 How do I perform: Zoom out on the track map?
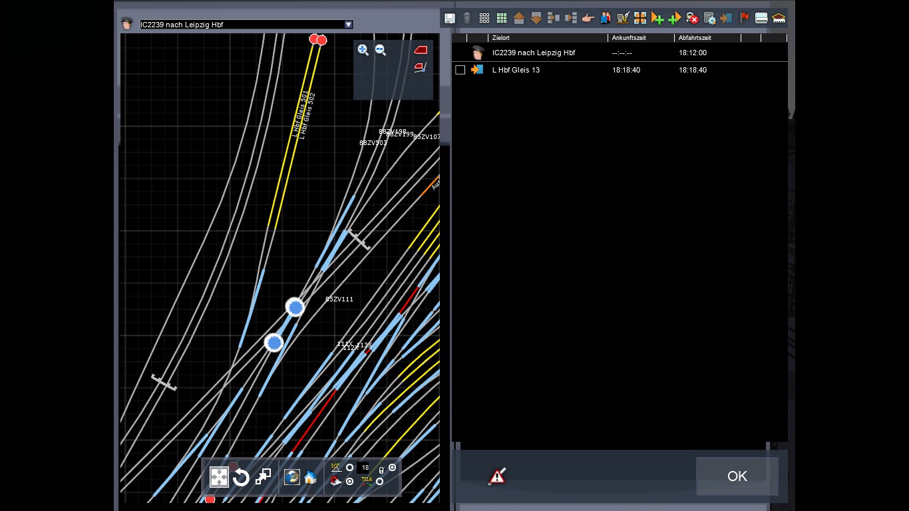tap(381, 50)
